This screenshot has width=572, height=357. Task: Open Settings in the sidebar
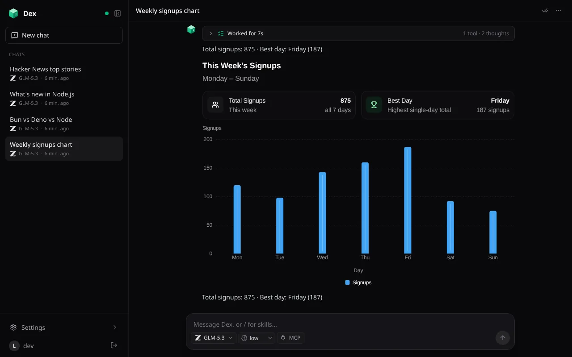pyautogui.click(x=64, y=328)
